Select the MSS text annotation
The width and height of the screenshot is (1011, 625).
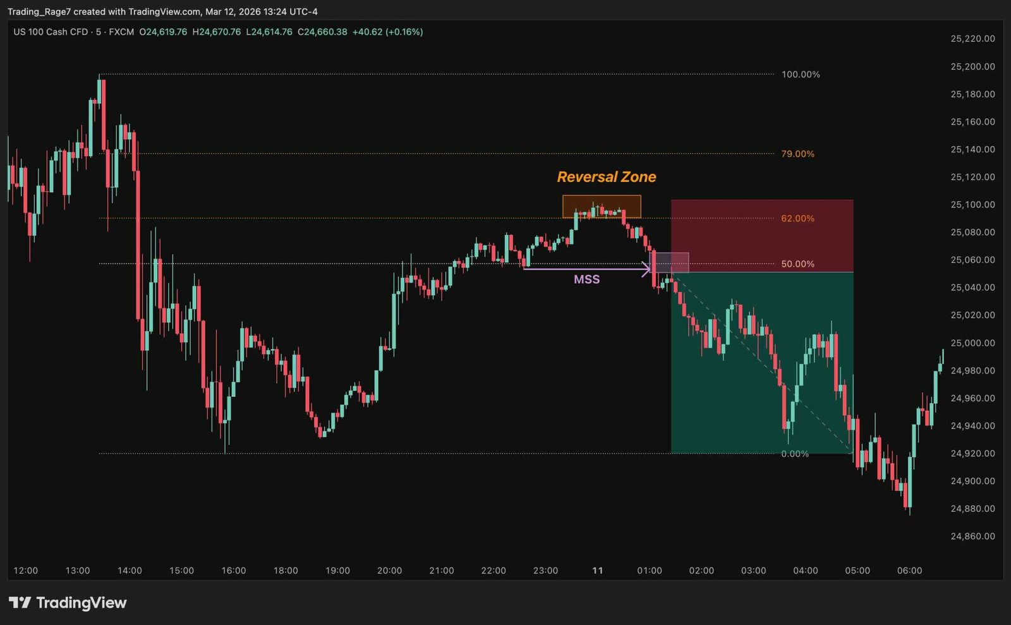tap(587, 279)
